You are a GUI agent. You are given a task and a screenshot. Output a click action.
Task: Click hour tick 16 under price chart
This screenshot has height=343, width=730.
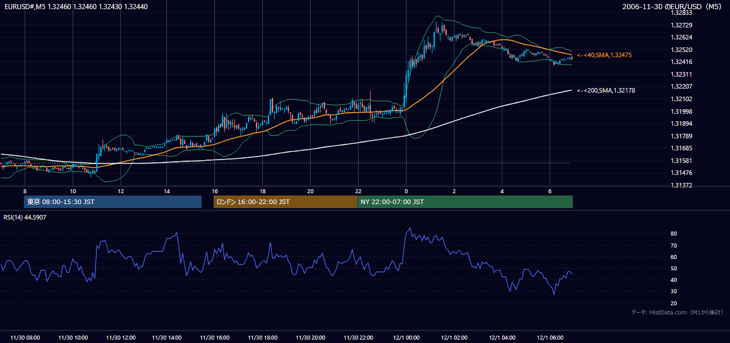tap(215, 191)
